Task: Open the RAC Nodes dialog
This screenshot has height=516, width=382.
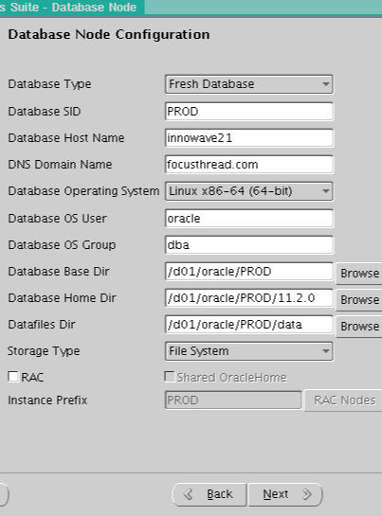Action: [x=343, y=400]
